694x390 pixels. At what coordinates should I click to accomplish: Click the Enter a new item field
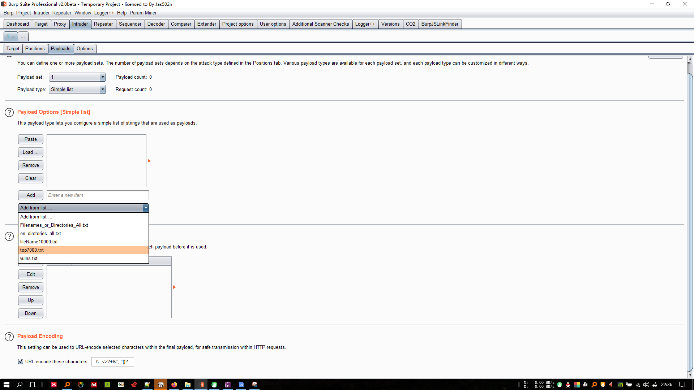pos(98,195)
